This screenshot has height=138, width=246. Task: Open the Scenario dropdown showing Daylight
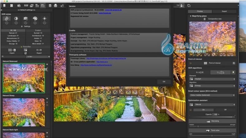click(x=214, y=79)
